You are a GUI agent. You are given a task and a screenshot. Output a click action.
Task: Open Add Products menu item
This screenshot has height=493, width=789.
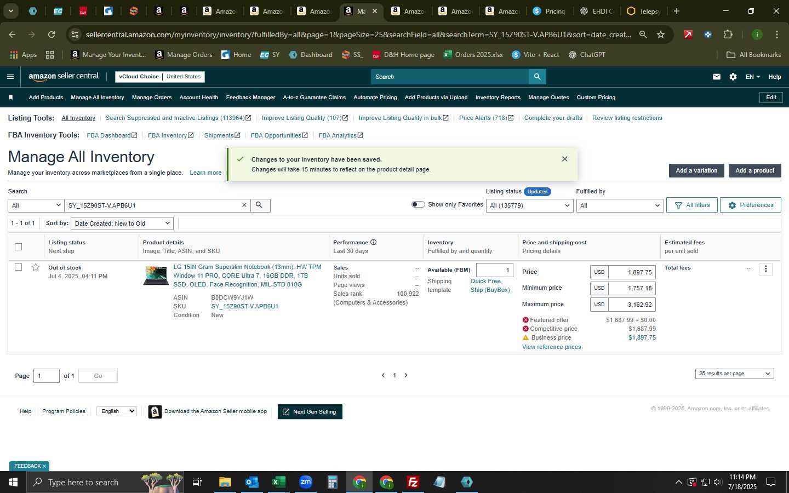pos(46,98)
